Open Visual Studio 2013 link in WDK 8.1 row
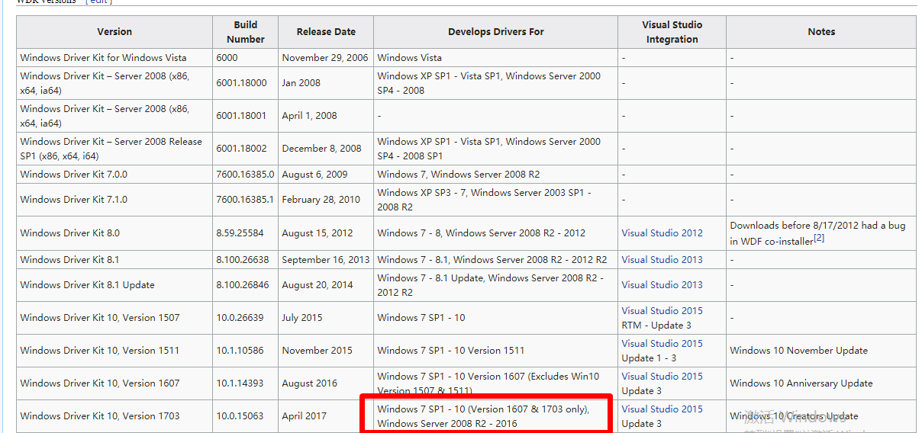 coord(662,260)
